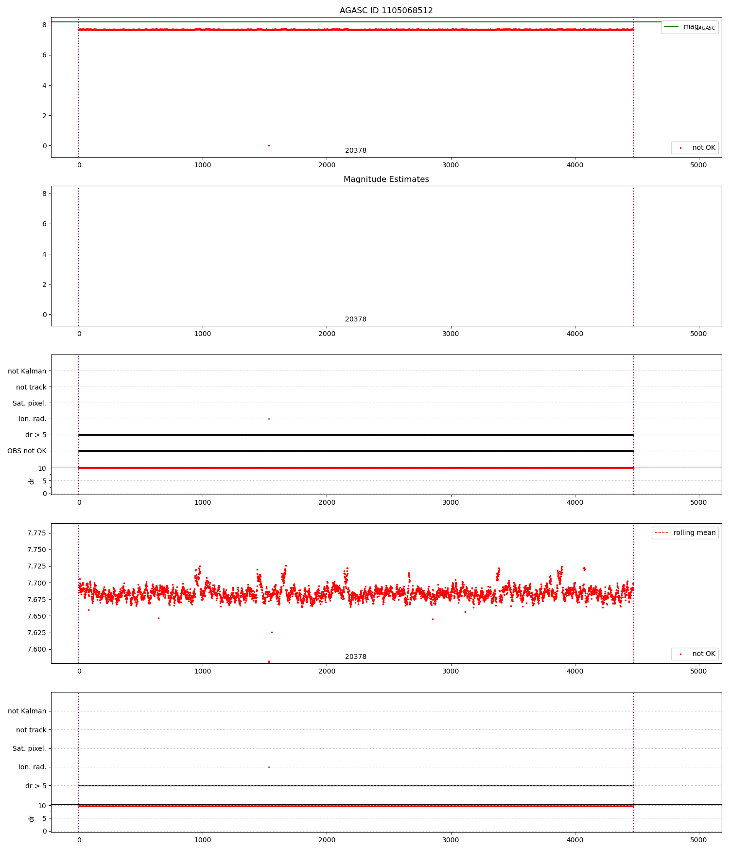Click the '20378' annotation in top plot
This screenshot has width=729, height=851.
tap(356, 151)
